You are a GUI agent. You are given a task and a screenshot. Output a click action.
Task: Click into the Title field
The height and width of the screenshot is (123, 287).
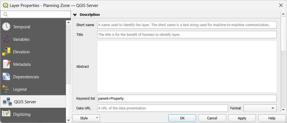coord(187,35)
